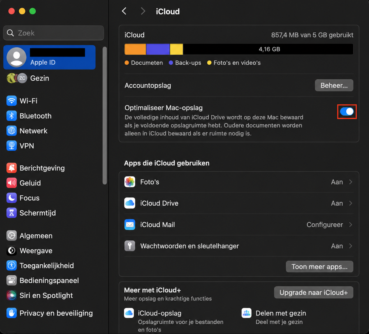Open Algemeen gear icon
The image size is (369, 334).
(x=11, y=236)
